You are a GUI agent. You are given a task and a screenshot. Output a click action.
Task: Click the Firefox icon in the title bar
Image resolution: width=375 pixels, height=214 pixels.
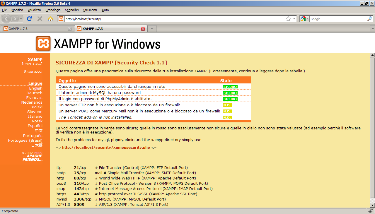[3, 3]
